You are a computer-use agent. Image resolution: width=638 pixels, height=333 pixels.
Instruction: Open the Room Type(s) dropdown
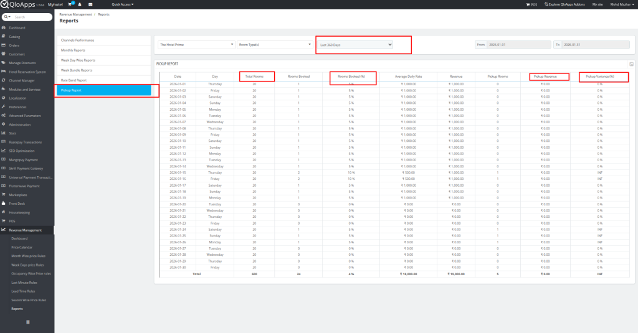[x=274, y=45]
